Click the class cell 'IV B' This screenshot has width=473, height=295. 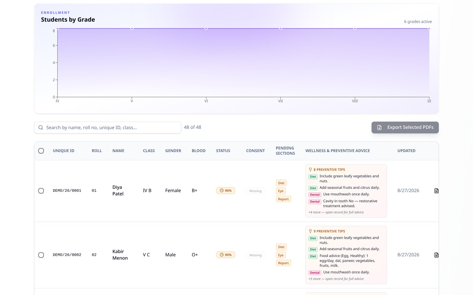pos(147,190)
